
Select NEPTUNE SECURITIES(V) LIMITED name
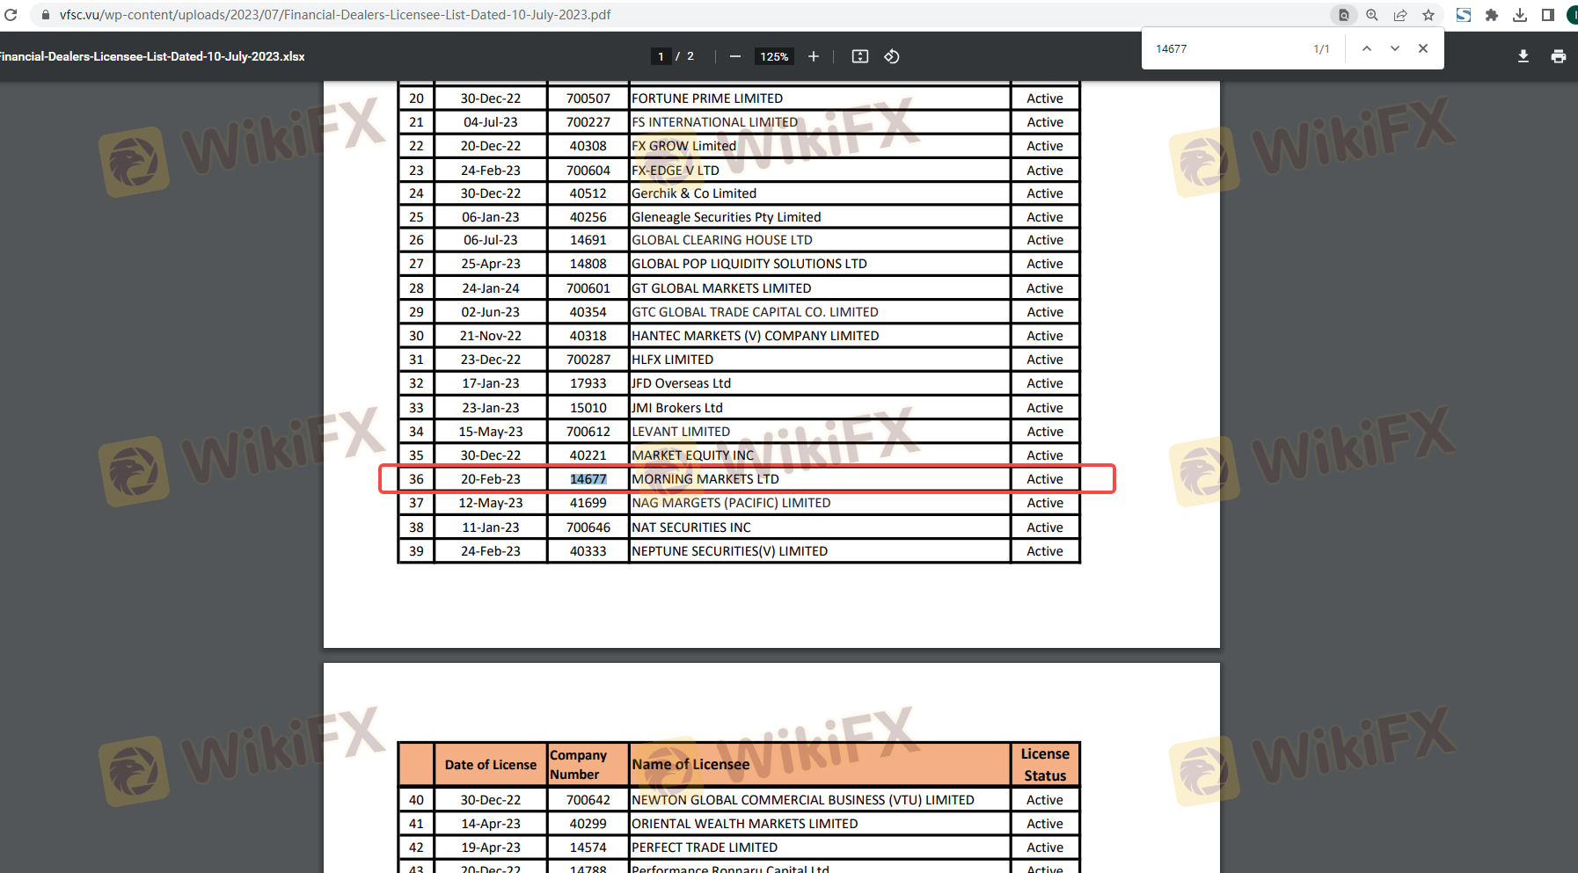(x=729, y=551)
